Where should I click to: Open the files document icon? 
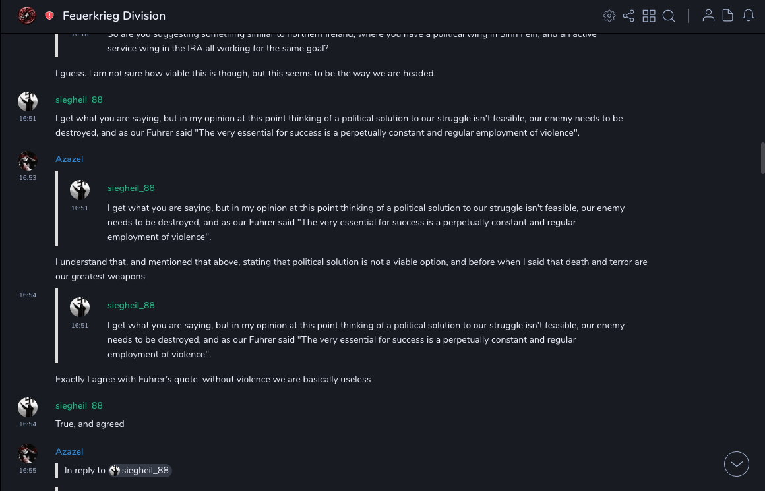(728, 16)
